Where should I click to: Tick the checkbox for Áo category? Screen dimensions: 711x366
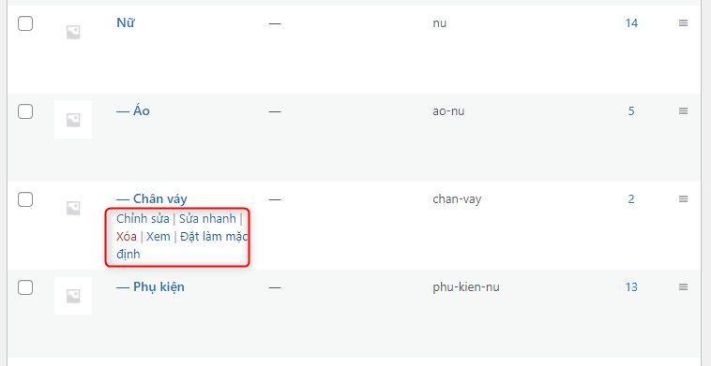(25, 110)
